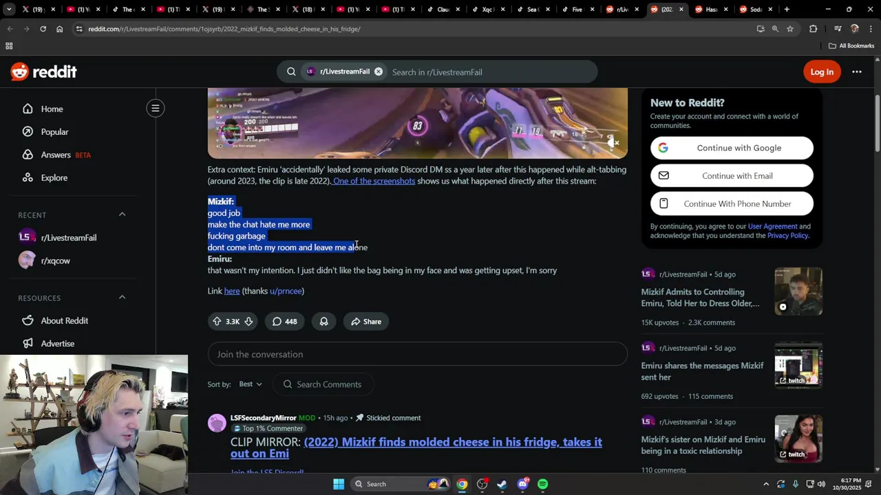Open thumbnail for Mizkif Admits to Controlling Emiru
The image size is (881, 495).
click(x=798, y=291)
